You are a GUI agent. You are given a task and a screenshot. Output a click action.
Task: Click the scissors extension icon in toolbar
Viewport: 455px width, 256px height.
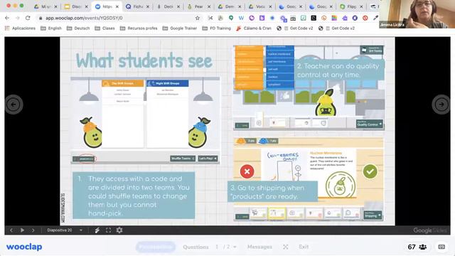(210, 18)
